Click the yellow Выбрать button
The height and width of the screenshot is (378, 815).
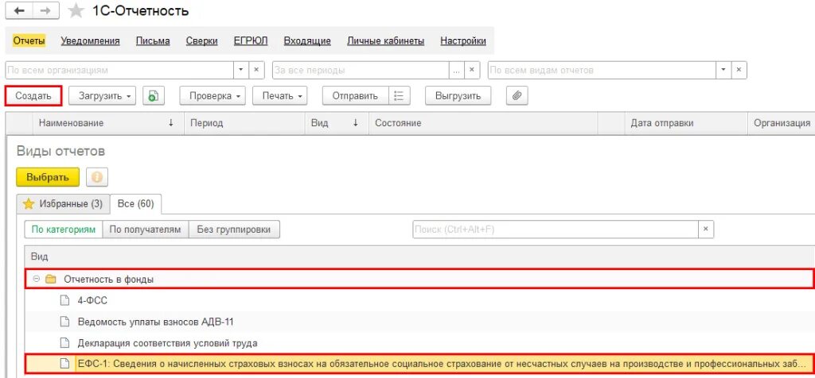[48, 177]
